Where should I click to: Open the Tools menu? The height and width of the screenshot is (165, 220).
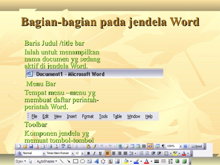[x=103, y=116]
